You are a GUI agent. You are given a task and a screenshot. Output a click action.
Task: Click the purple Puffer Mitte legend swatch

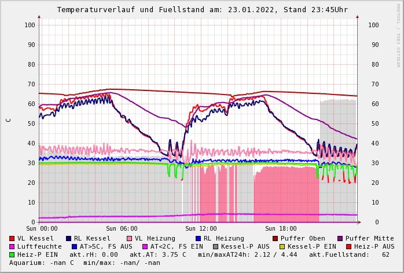tap(340, 239)
